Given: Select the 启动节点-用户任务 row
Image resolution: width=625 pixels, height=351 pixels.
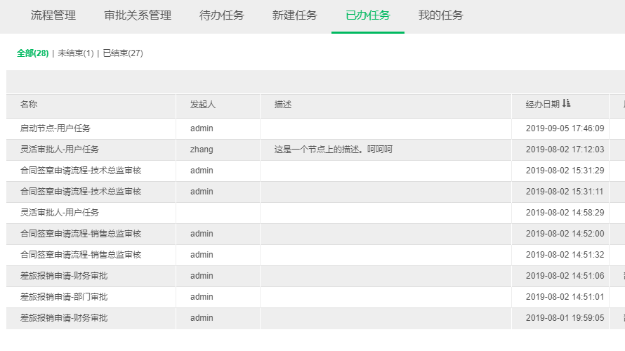Looking at the screenshot, I should tap(55, 128).
